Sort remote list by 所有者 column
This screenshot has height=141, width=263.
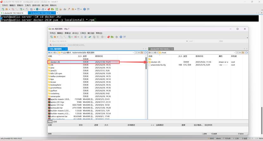(x=234, y=56)
